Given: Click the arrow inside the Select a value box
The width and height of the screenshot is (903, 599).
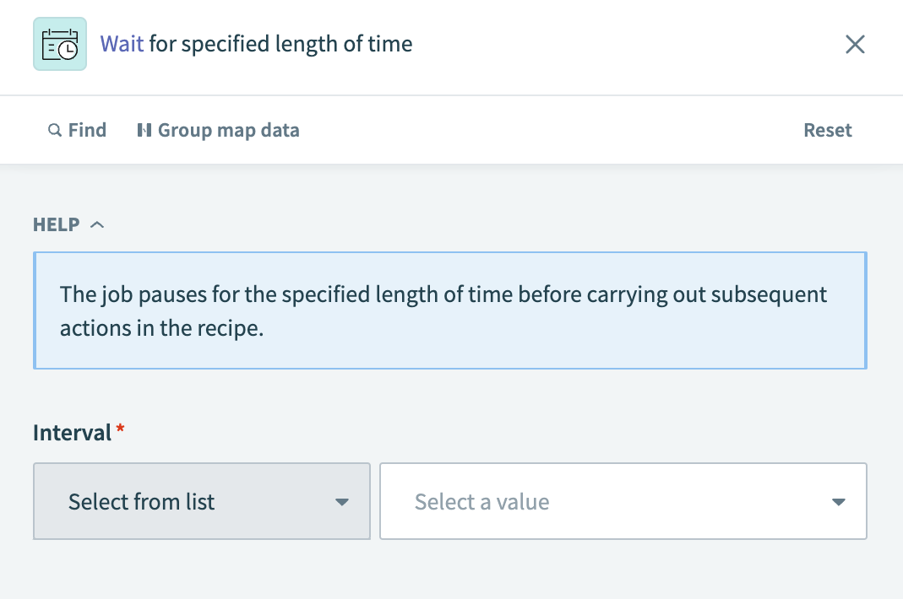Looking at the screenshot, I should (x=838, y=501).
